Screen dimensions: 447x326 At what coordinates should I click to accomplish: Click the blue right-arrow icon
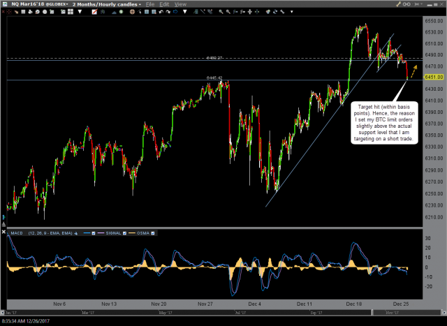[x=175, y=12]
